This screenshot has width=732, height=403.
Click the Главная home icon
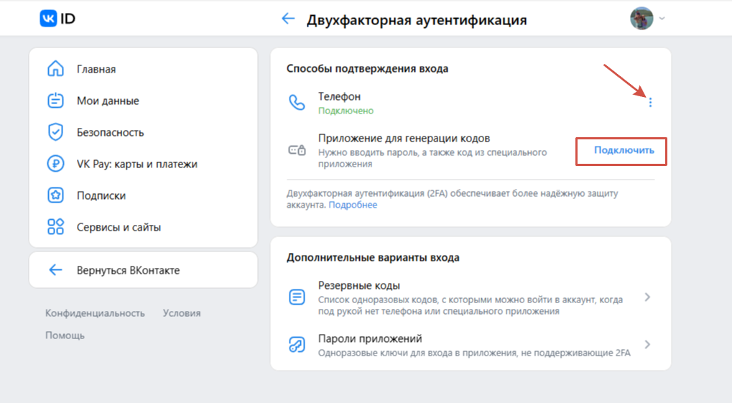[55, 69]
